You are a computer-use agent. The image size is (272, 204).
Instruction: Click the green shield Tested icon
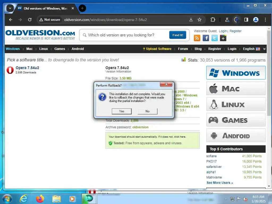[x=110, y=143]
